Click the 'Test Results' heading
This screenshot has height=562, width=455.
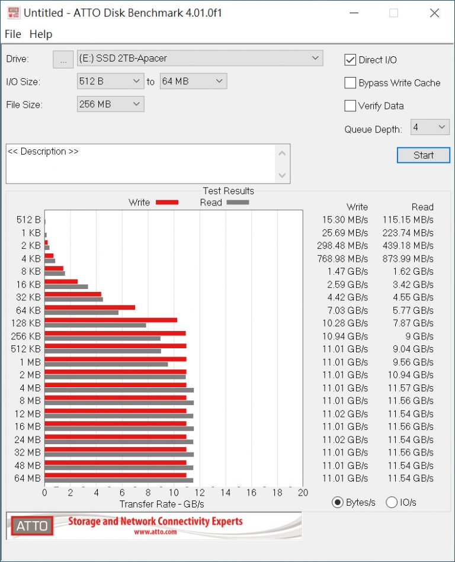pyautogui.click(x=229, y=191)
